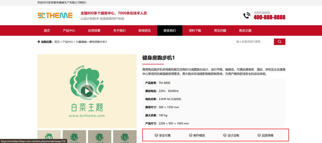Click the 电机功率 3.0HP row
This screenshot has width=322, height=143.
214,99
